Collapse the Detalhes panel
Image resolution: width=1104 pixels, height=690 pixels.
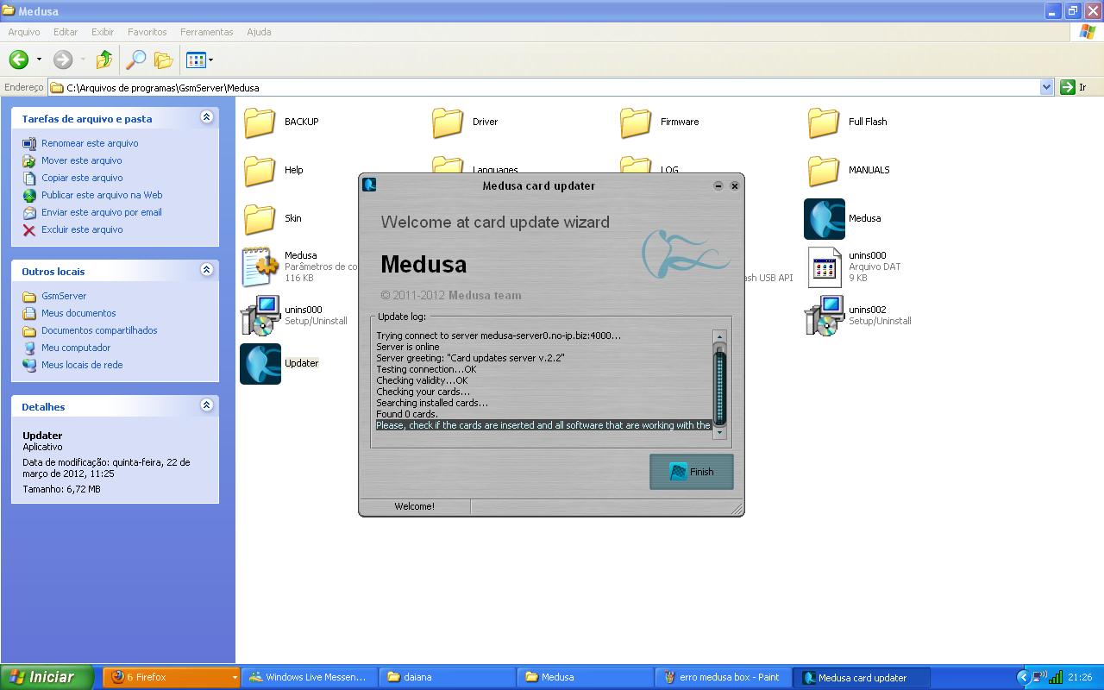tap(206, 405)
